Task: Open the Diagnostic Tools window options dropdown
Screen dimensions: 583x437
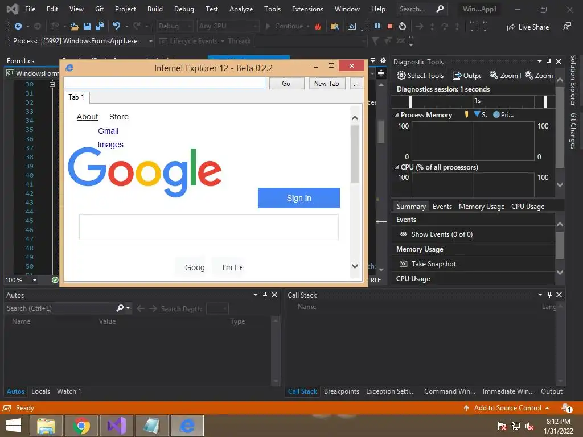Action: point(540,61)
